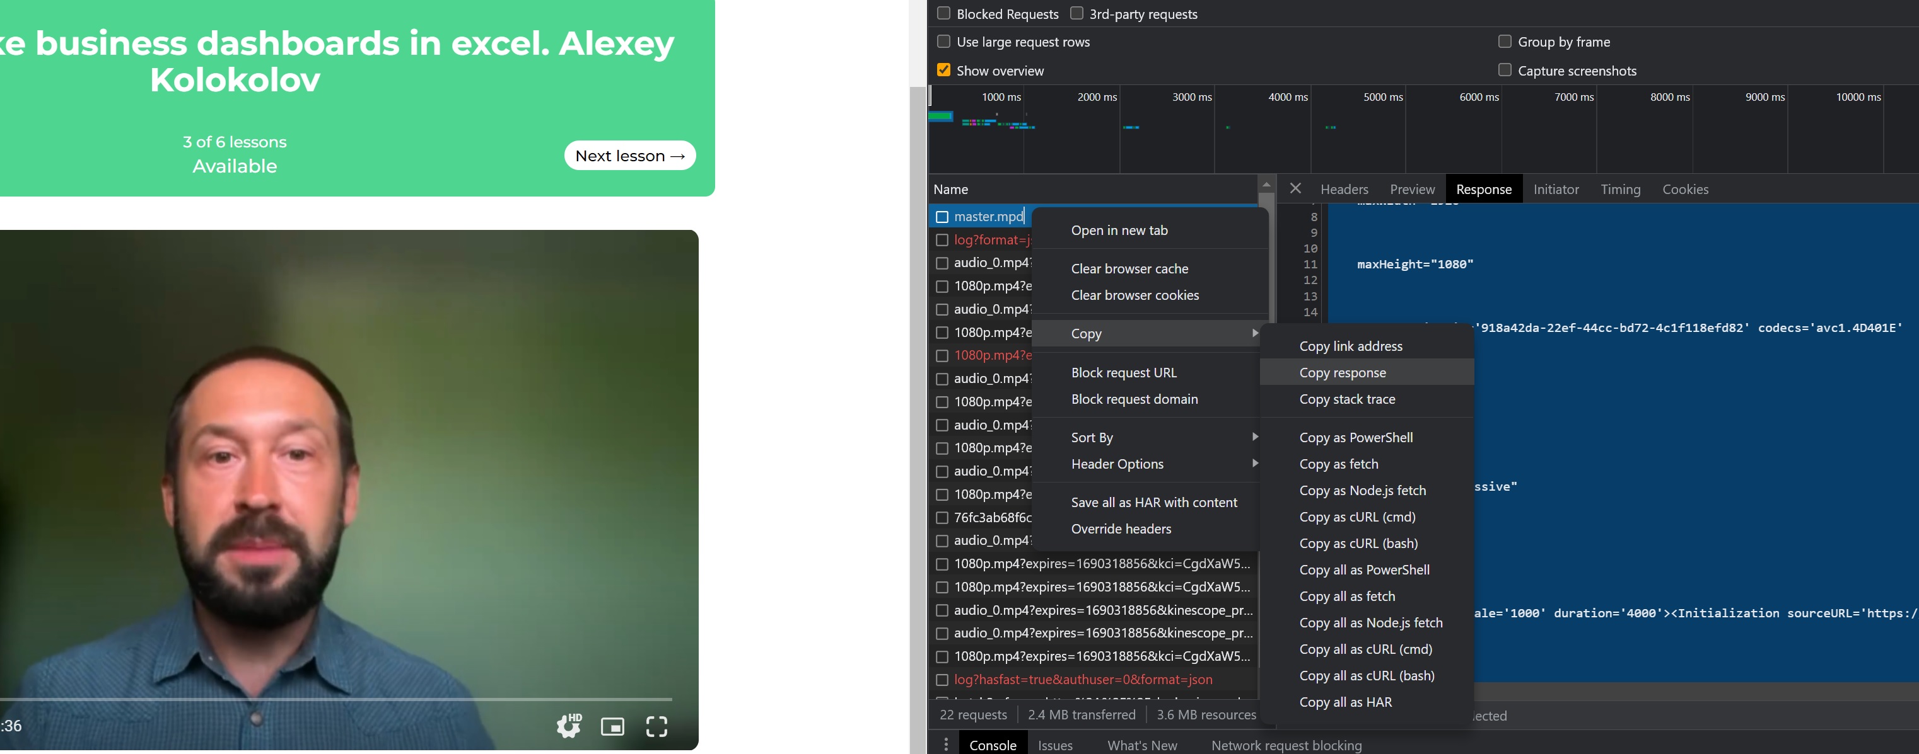Image resolution: width=1919 pixels, height=754 pixels.
Task: Enable Capture screenshots checkbox
Action: coord(1504,70)
